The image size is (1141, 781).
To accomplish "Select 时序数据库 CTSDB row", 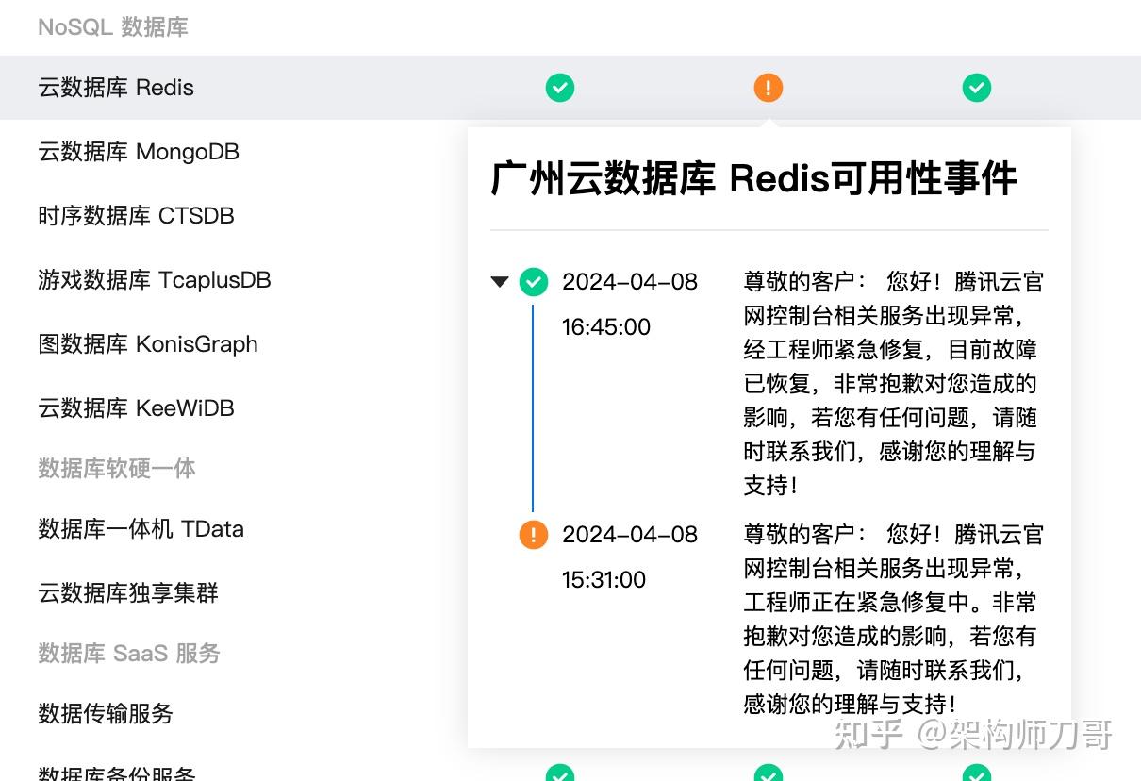I will point(136,216).
